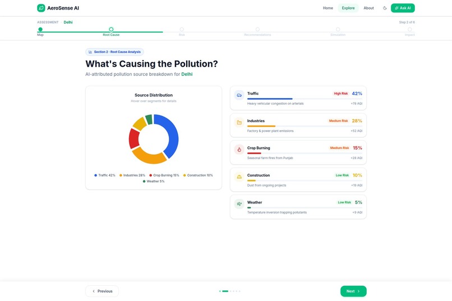Viewport: 452px width, 301px height.
Task: Click the AeroSense AI leaf logo icon
Action: [x=41, y=8]
